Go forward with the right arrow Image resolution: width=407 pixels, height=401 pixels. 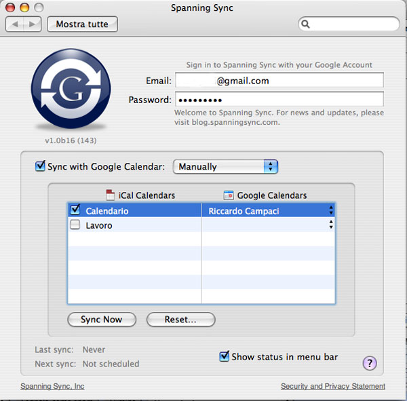tap(32, 24)
